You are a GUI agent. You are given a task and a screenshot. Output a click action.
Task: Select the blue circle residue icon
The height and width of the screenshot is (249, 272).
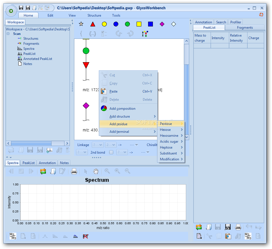point(116,24)
